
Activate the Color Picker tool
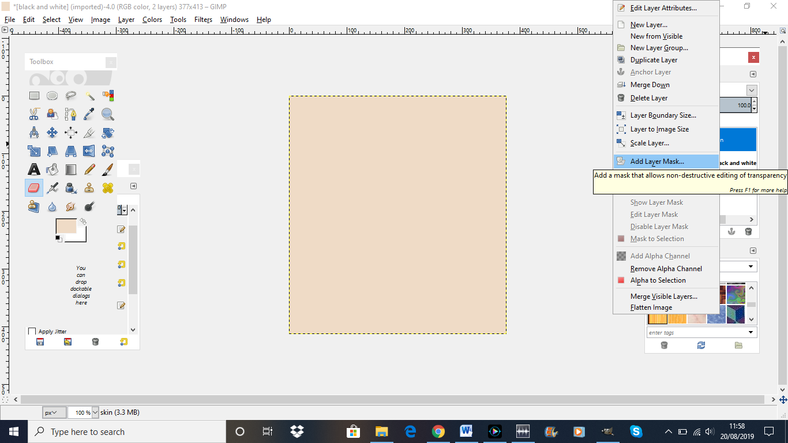point(89,114)
